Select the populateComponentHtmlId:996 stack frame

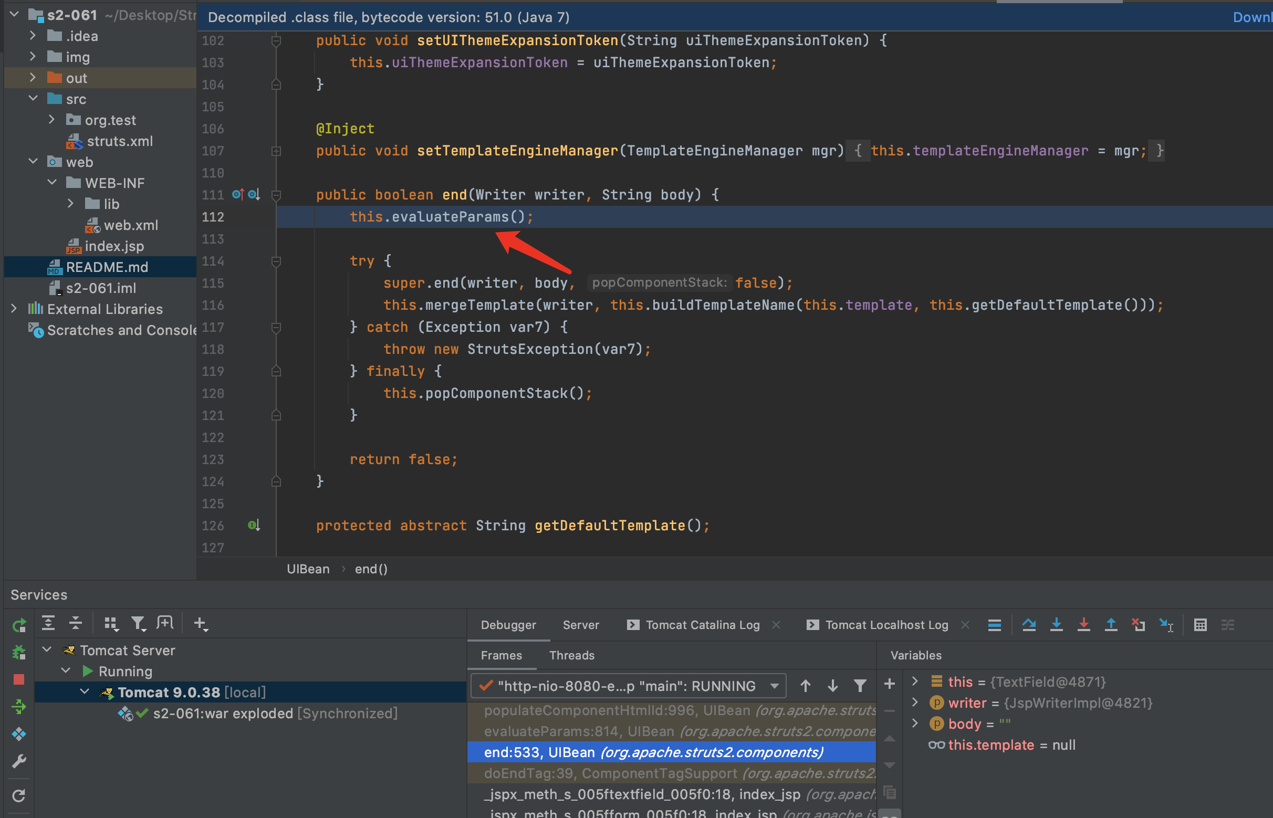pos(672,711)
